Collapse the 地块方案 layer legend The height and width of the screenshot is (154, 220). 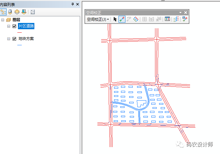coord(9,39)
